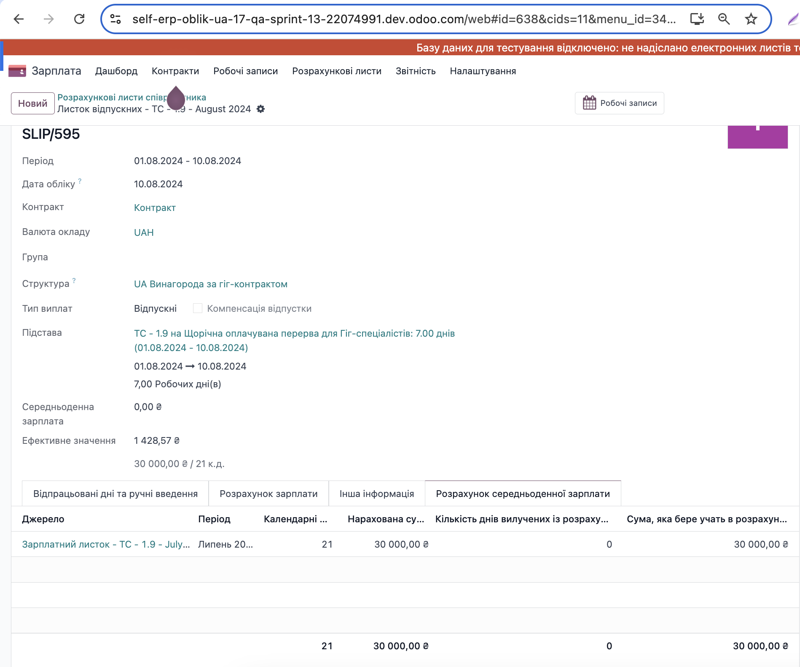This screenshot has height=667, width=800.
Task: Open the Робочі записи calendar button
Action: click(619, 103)
